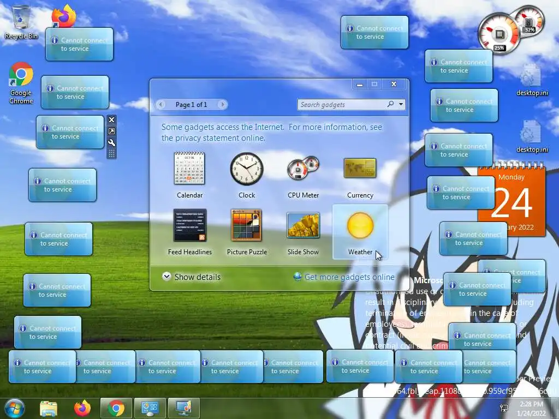559x419 pixels.
Task: Launch Firefox from the taskbar
Action: 82,408
